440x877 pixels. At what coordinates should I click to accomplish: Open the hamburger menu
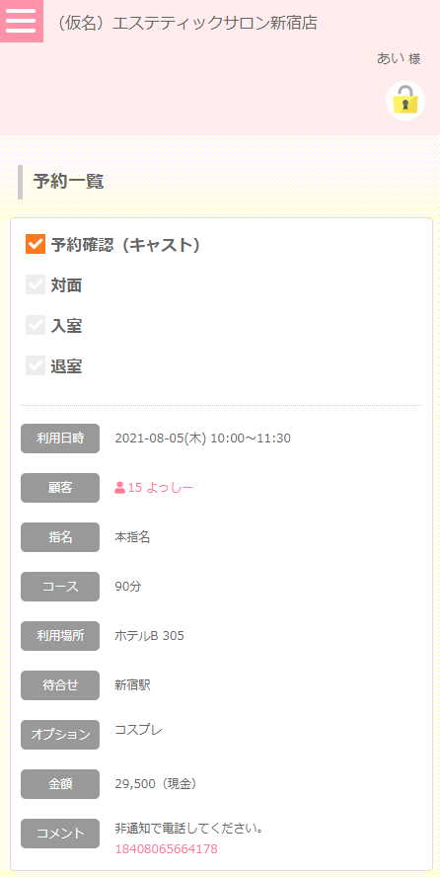[22, 22]
